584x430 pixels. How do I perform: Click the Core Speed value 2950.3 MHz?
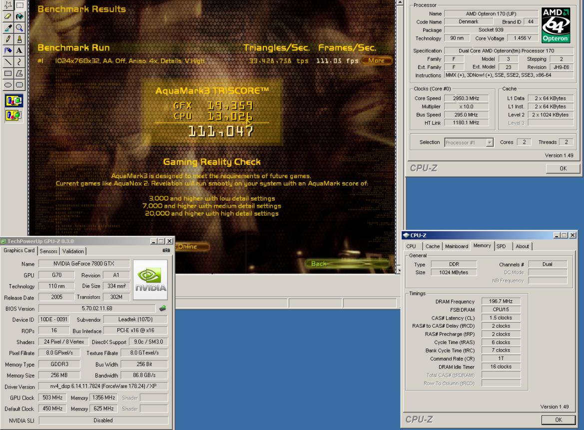point(466,98)
